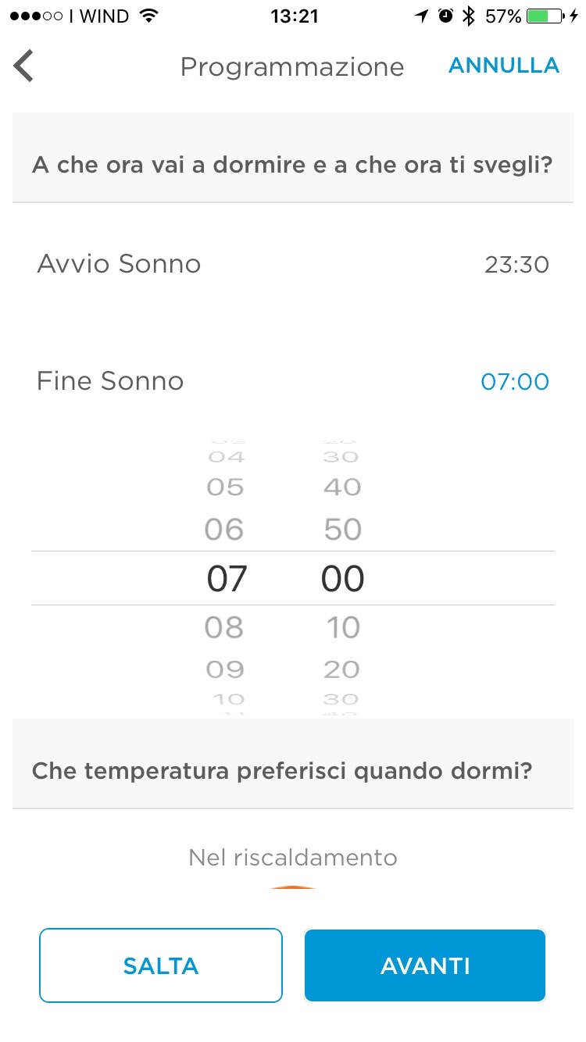Tap the ANNULLA link to cancel
This screenshot has width=586, height=1042.
(504, 66)
